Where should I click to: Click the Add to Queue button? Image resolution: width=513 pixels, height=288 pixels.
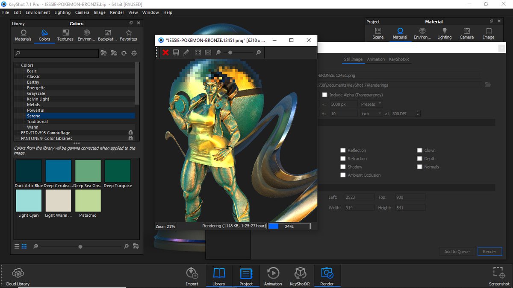457,252
